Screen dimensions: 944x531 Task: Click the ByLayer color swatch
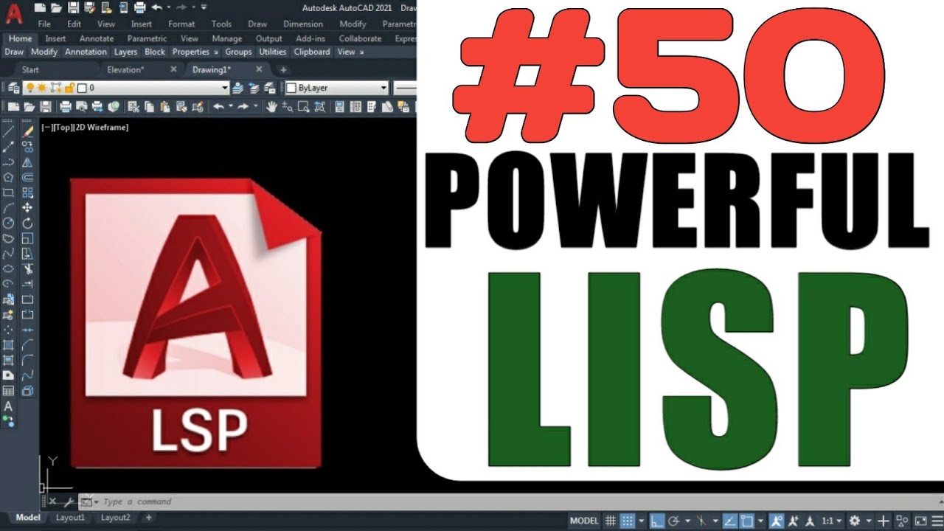(x=291, y=88)
